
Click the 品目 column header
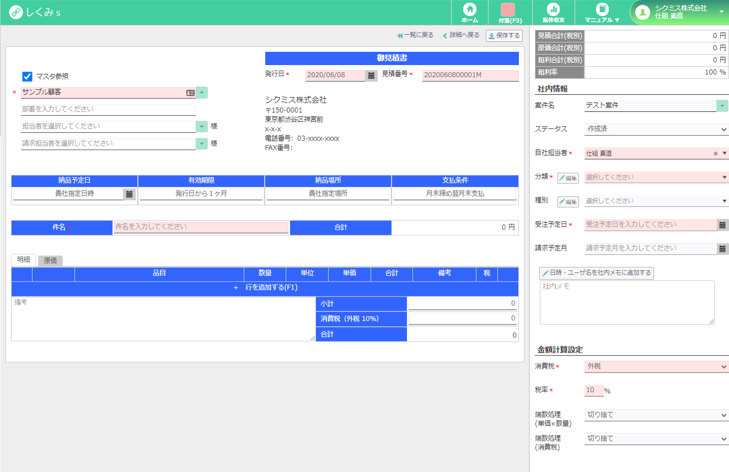(x=159, y=273)
